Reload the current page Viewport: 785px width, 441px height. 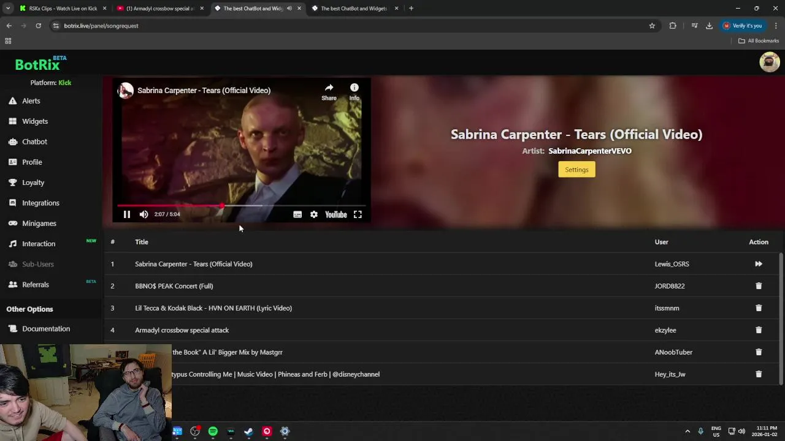point(38,26)
